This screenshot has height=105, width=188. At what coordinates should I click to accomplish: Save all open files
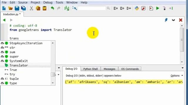click(23, 8)
